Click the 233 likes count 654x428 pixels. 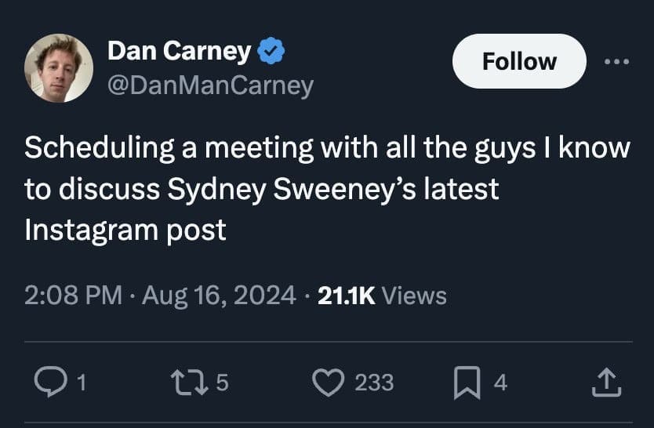[x=374, y=383]
